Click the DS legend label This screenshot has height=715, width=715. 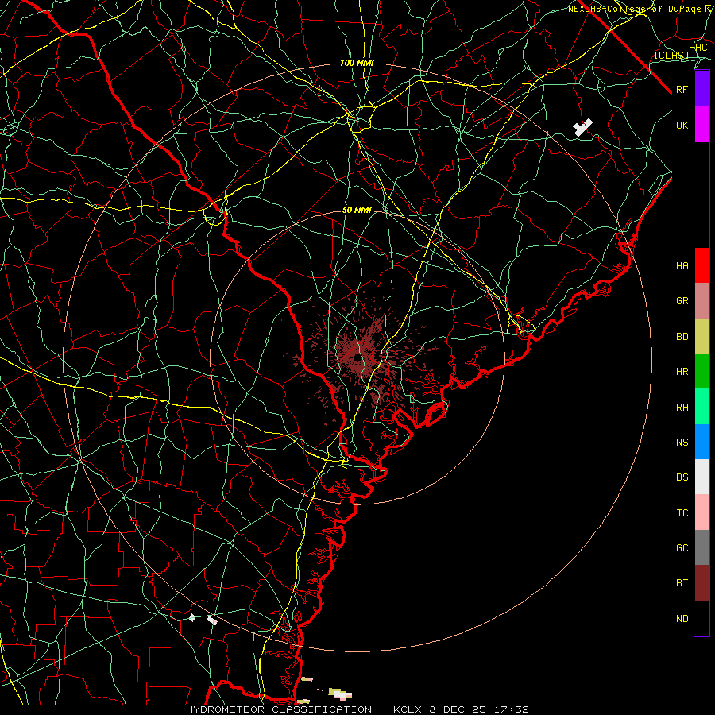coord(682,477)
